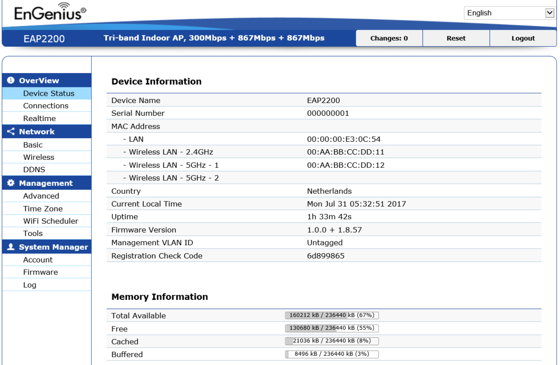Open the WiFi Scheduler page
This screenshot has width=560, height=365.
46,221
